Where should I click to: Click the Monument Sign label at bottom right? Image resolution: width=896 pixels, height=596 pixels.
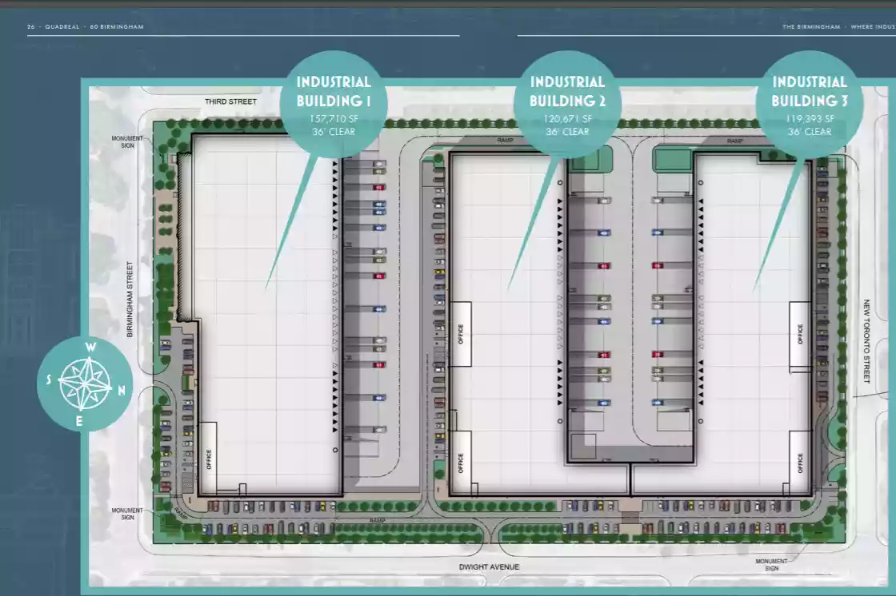pos(771,564)
